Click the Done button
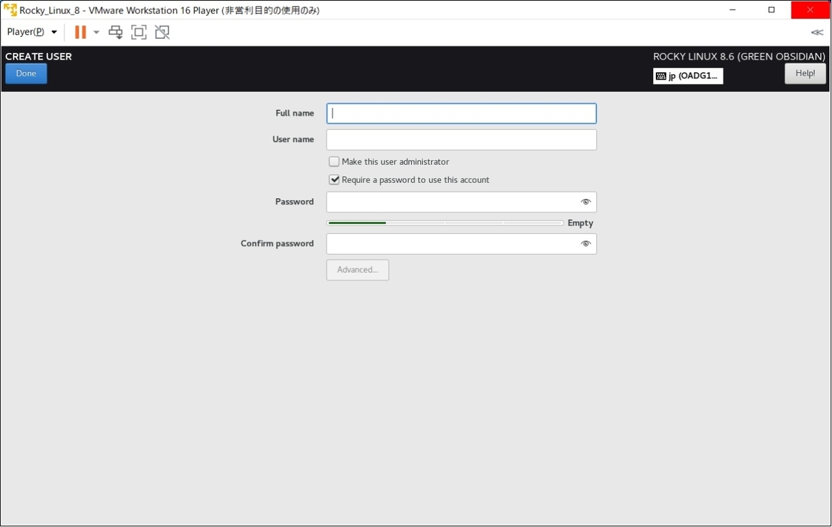832x527 pixels. click(26, 73)
